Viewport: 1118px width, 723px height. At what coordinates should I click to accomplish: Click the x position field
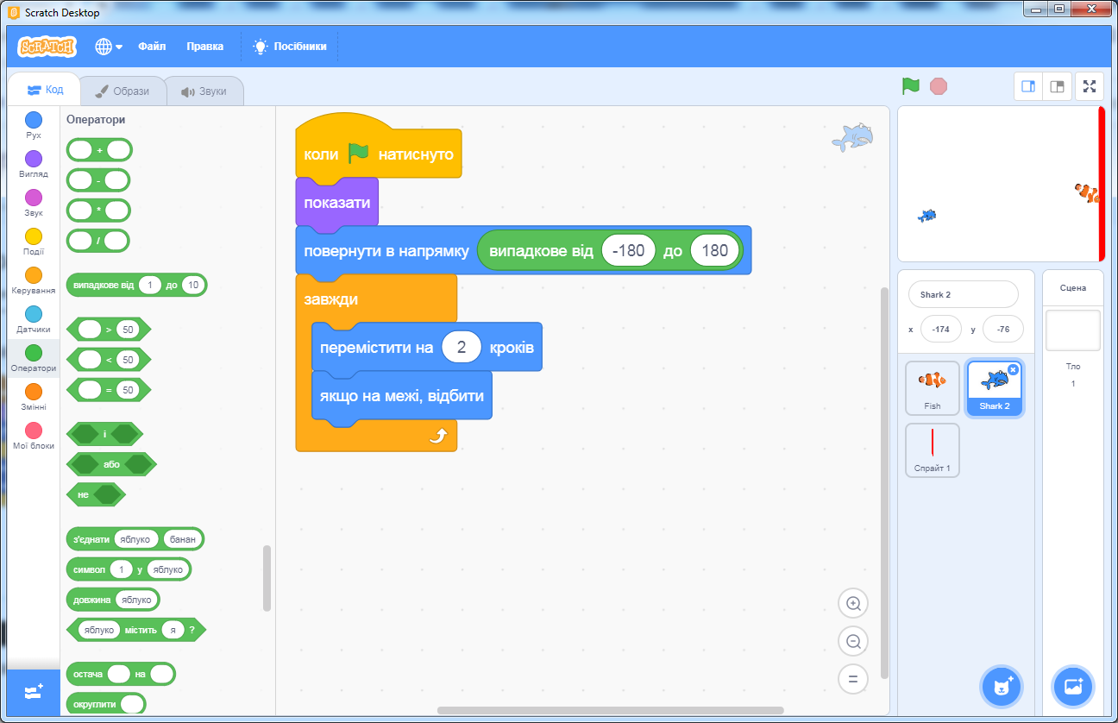pyautogui.click(x=941, y=329)
